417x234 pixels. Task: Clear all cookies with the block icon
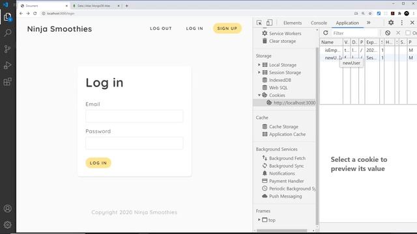pos(388,33)
